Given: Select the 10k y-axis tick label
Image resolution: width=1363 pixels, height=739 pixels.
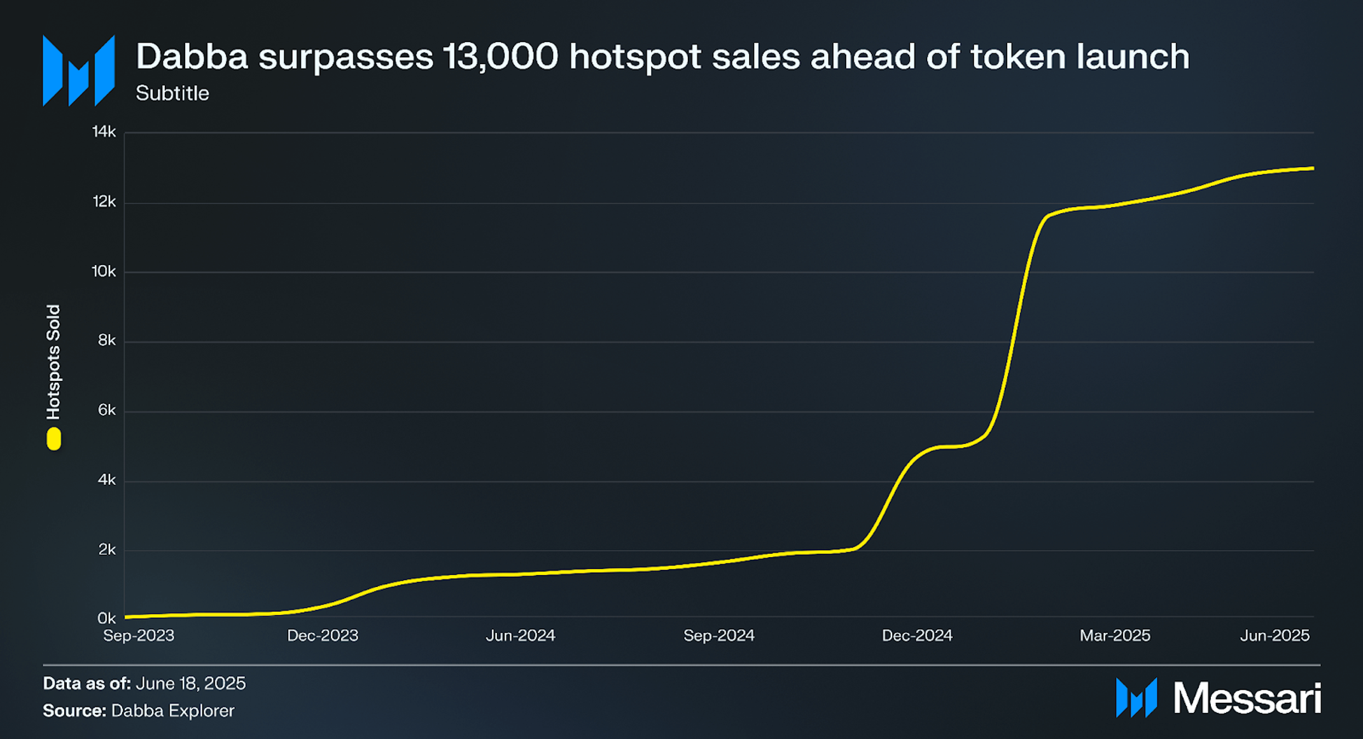Looking at the screenshot, I should (104, 272).
